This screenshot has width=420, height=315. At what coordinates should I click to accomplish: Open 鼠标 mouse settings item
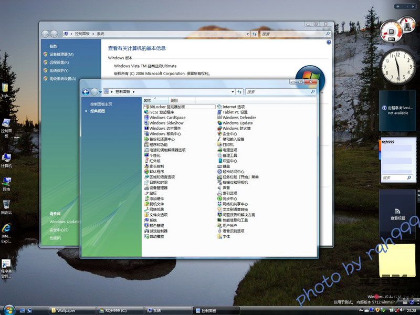[x=153, y=193]
